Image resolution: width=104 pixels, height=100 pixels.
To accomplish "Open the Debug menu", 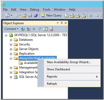I will pos(34,10).
